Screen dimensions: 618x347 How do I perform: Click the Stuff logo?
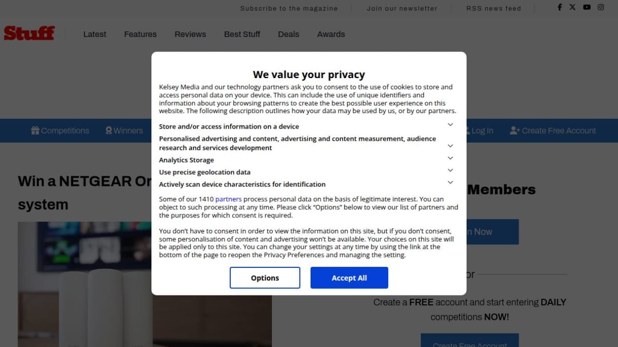29,33
